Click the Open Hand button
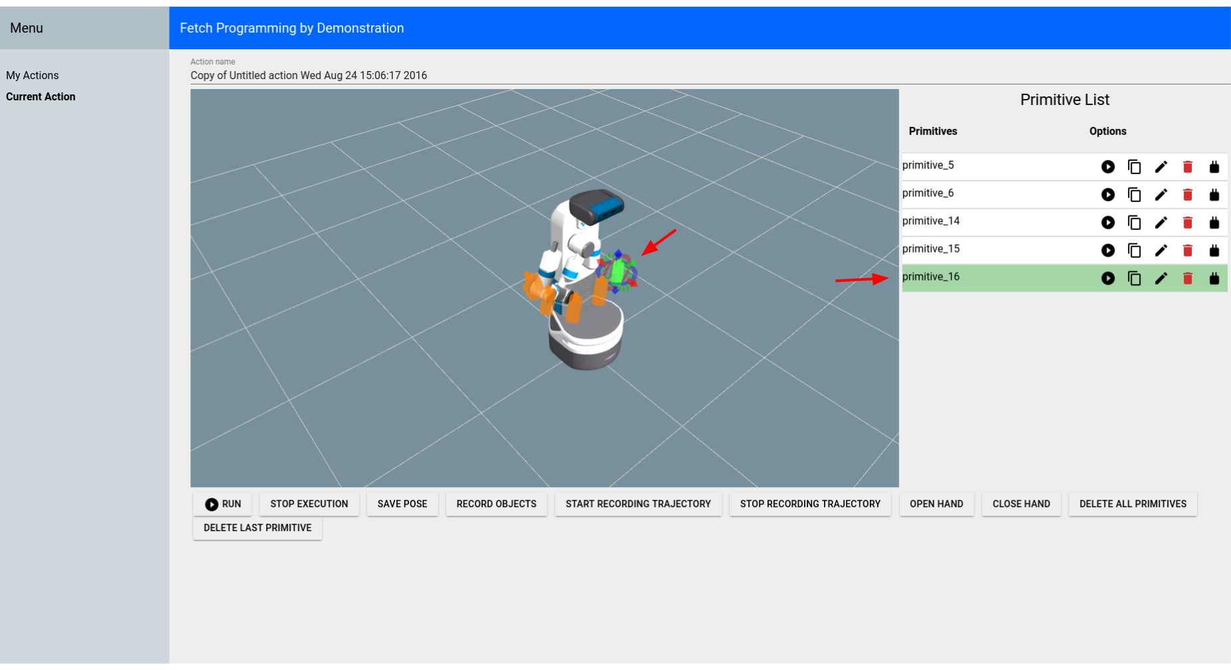The width and height of the screenshot is (1231, 670). 936,504
